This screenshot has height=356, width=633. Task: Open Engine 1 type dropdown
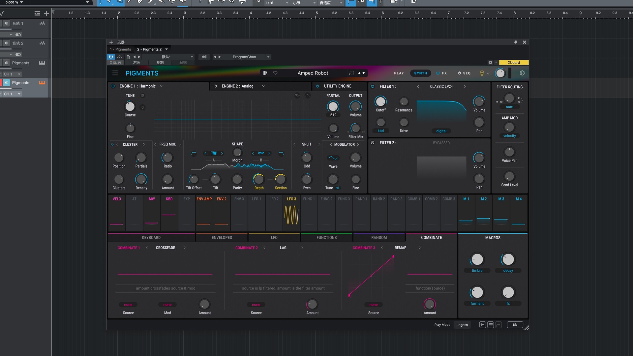coord(161,86)
